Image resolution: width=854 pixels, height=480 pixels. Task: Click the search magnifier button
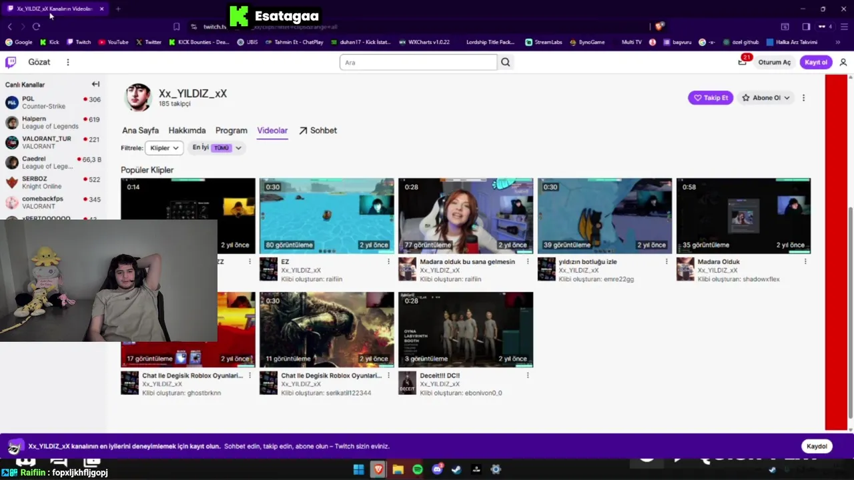[506, 62]
